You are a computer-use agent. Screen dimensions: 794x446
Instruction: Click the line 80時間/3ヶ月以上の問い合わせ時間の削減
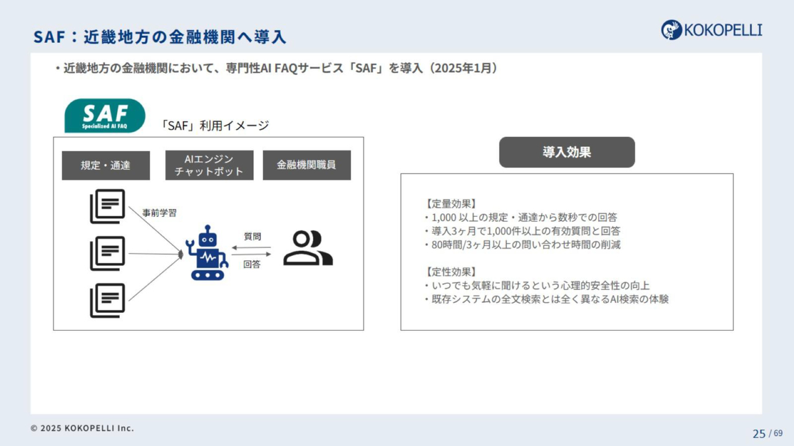(x=522, y=245)
